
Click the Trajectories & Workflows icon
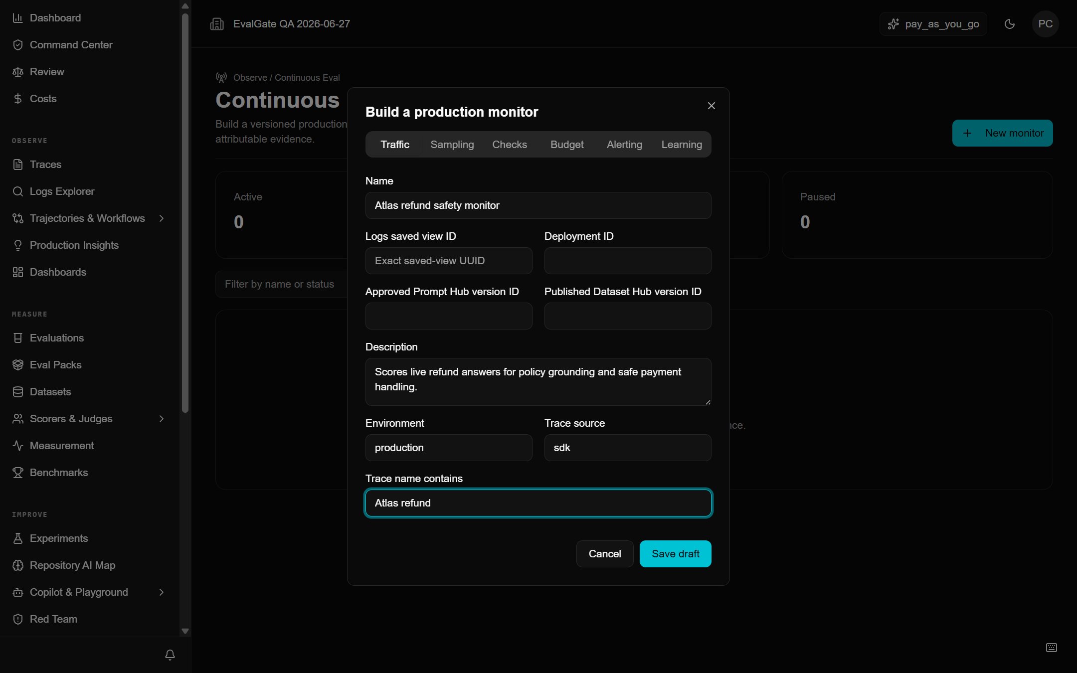pos(18,218)
